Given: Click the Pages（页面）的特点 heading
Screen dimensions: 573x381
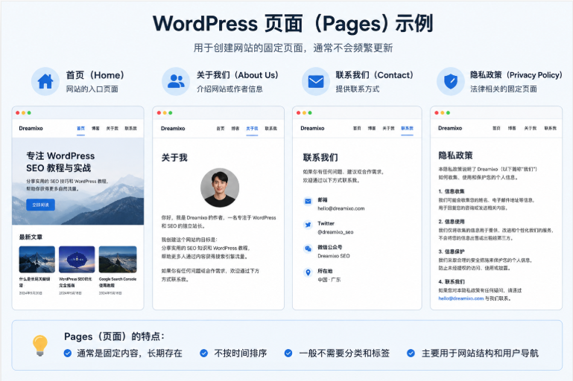Looking at the screenshot, I should (x=115, y=336).
